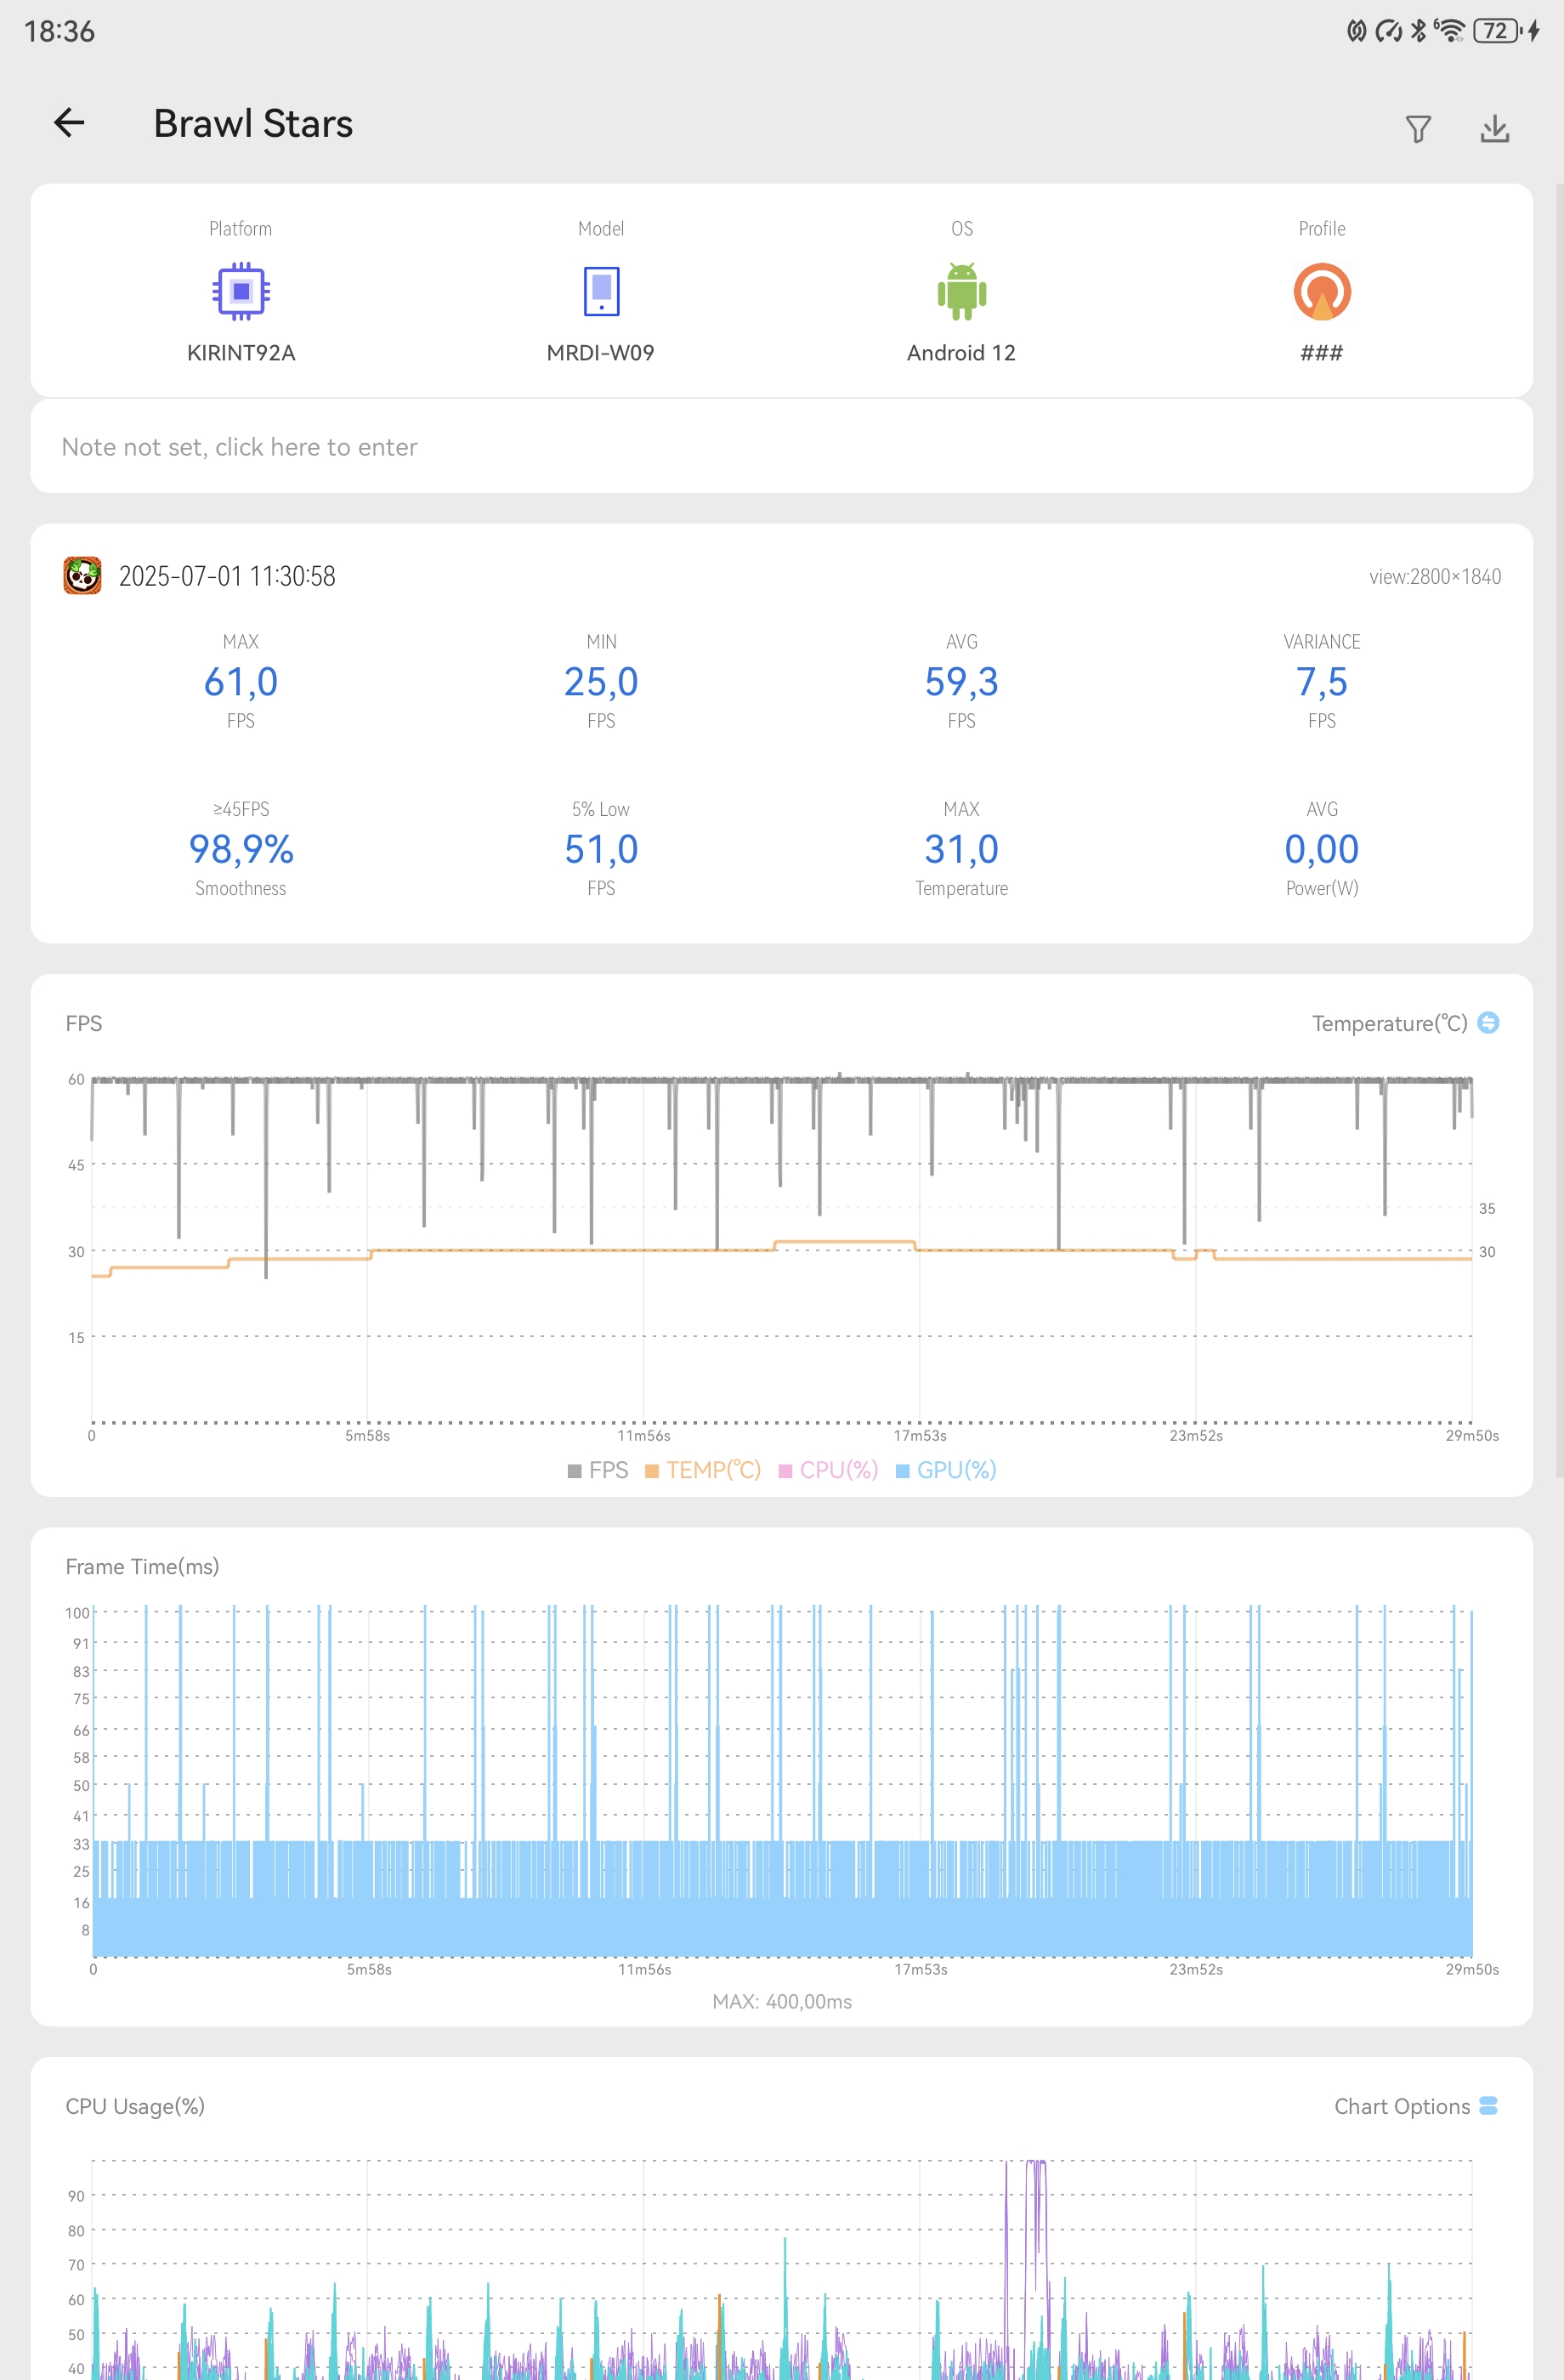1564x2380 pixels.
Task: Tap the 11m56s marker on the FPS chart
Action: click(644, 1435)
